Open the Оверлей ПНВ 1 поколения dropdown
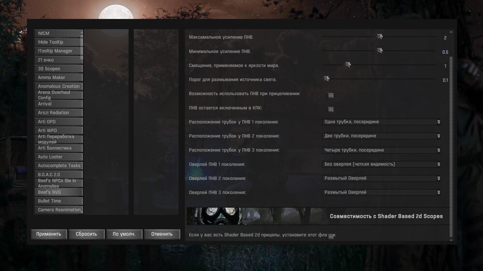 click(x=381, y=164)
